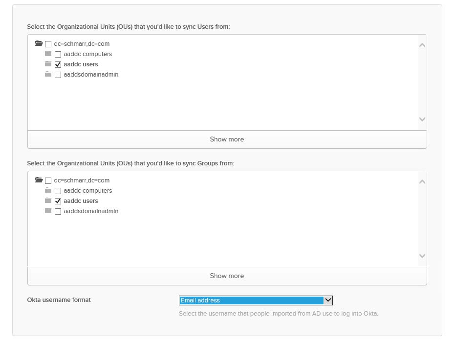Viewport: 455px width, 340px height.
Task: Select the dc=schmarr,dc=com label in Users tree
Action: click(x=82, y=44)
